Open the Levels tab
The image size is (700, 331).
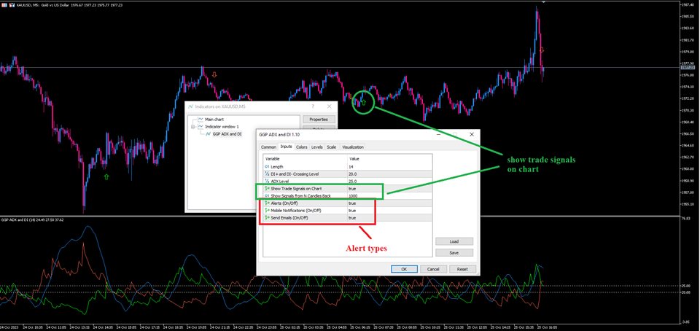317,147
